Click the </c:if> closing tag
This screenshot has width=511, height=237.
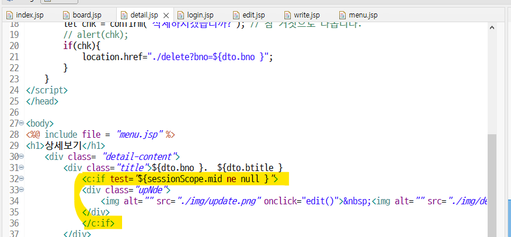click(99, 223)
